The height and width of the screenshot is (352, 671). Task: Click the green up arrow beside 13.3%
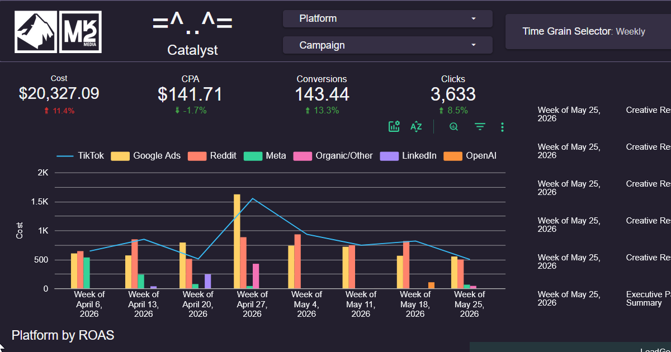[x=307, y=111]
